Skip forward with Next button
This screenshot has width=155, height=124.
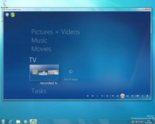click(x=127, y=96)
